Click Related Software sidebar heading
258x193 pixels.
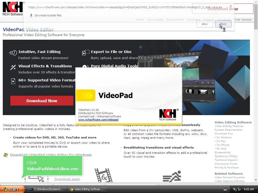click(x=229, y=173)
